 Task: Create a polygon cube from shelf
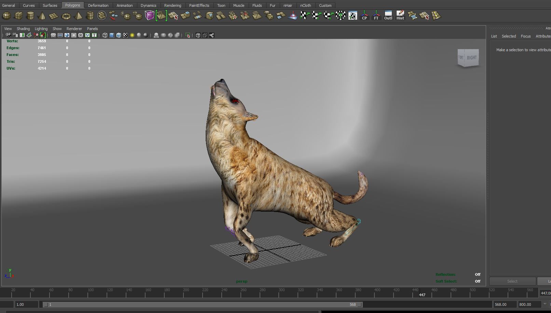pos(19,16)
